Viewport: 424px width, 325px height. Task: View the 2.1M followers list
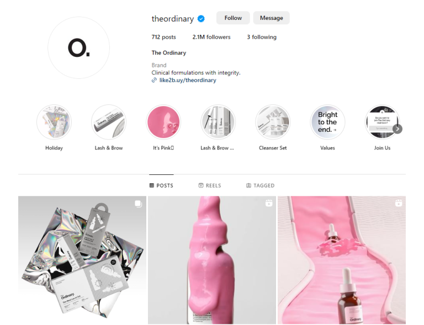tap(211, 37)
